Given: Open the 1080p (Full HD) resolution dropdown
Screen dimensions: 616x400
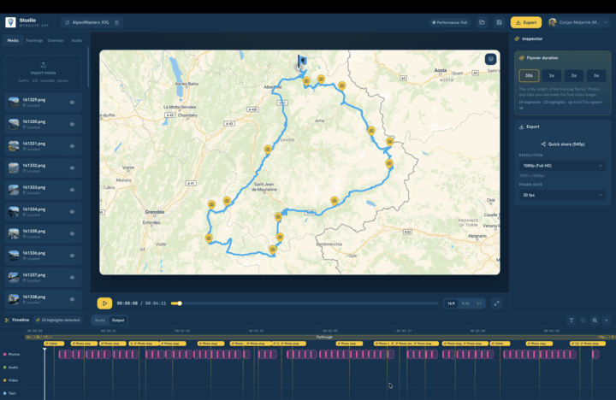Looking at the screenshot, I should tap(562, 166).
